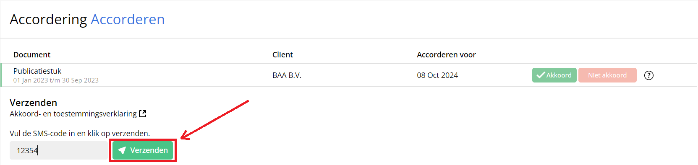Click the Accordering page title
Image resolution: width=698 pixels, height=165 pixels.
click(x=48, y=20)
